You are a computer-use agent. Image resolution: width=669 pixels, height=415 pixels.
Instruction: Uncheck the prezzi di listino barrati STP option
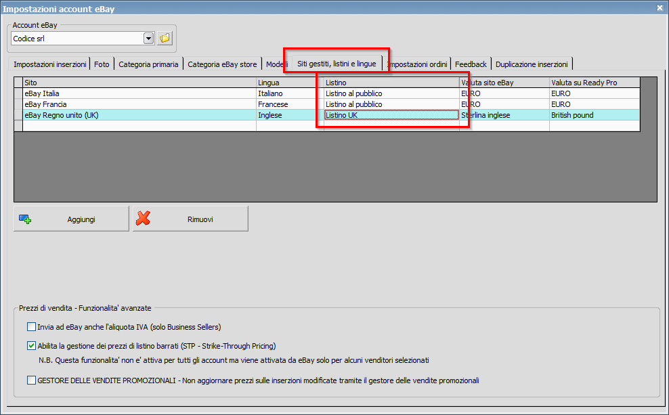coord(31,345)
